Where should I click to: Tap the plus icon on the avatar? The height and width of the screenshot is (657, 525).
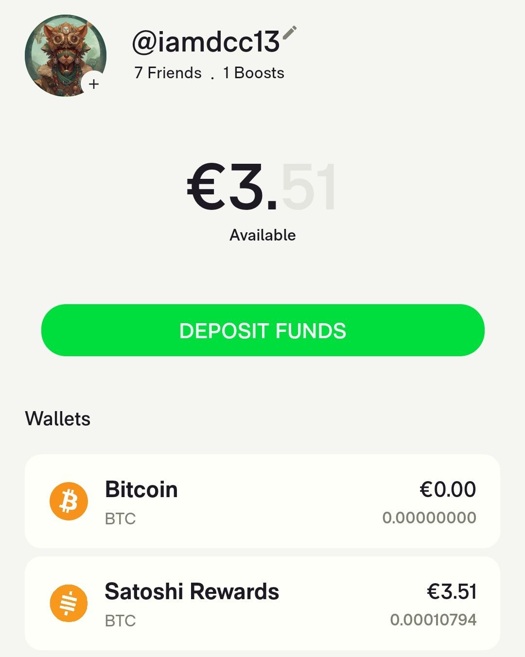click(x=94, y=84)
